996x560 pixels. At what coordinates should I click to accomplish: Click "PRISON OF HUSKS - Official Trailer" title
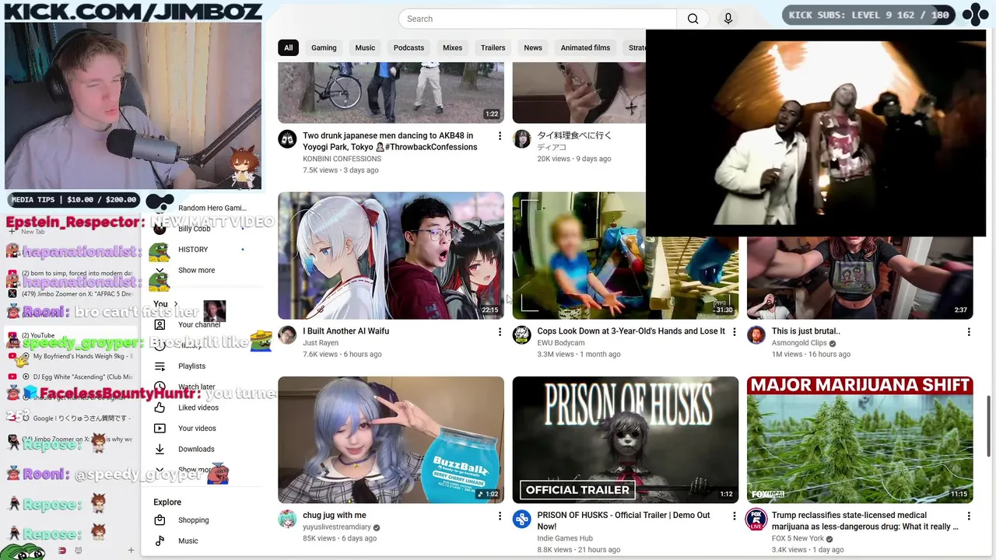pos(623,521)
